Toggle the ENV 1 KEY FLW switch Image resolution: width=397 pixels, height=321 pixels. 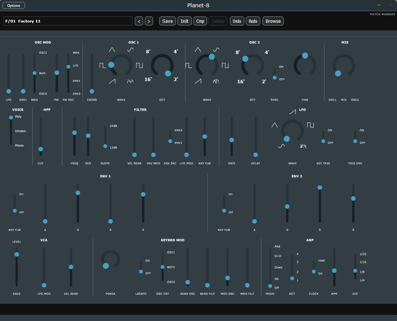pyautogui.click(x=15, y=203)
